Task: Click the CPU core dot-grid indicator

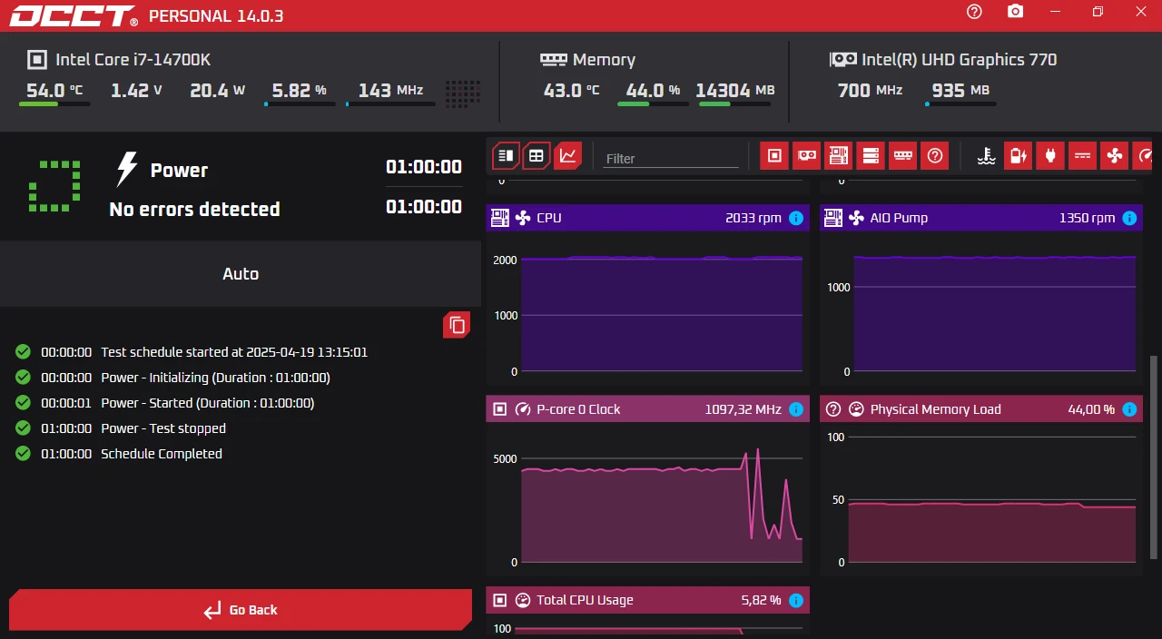Action: tap(463, 93)
